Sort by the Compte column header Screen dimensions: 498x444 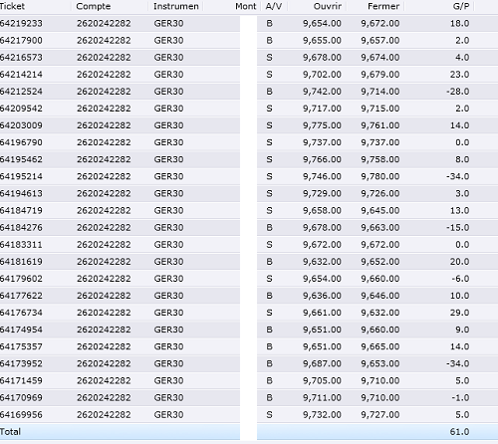(94, 6)
